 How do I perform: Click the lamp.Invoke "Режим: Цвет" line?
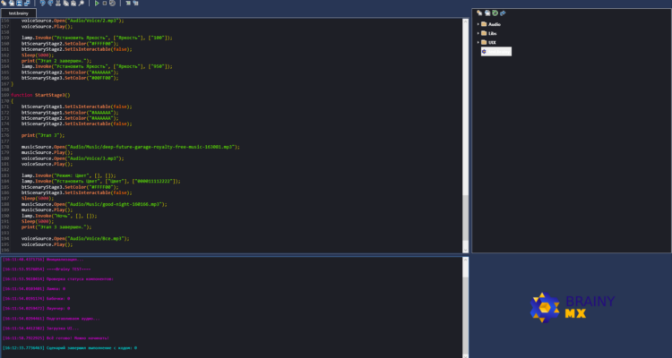69,175
